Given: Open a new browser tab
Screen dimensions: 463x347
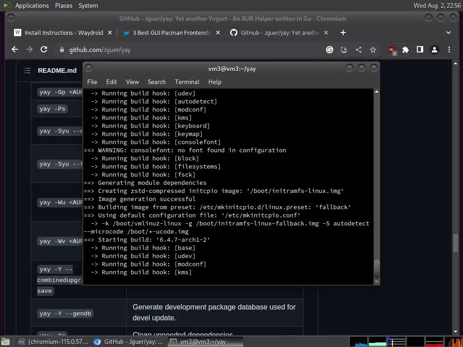Looking at the screenshot, I should (x=343, y=33).
